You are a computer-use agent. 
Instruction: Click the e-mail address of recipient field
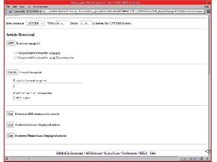47,85
